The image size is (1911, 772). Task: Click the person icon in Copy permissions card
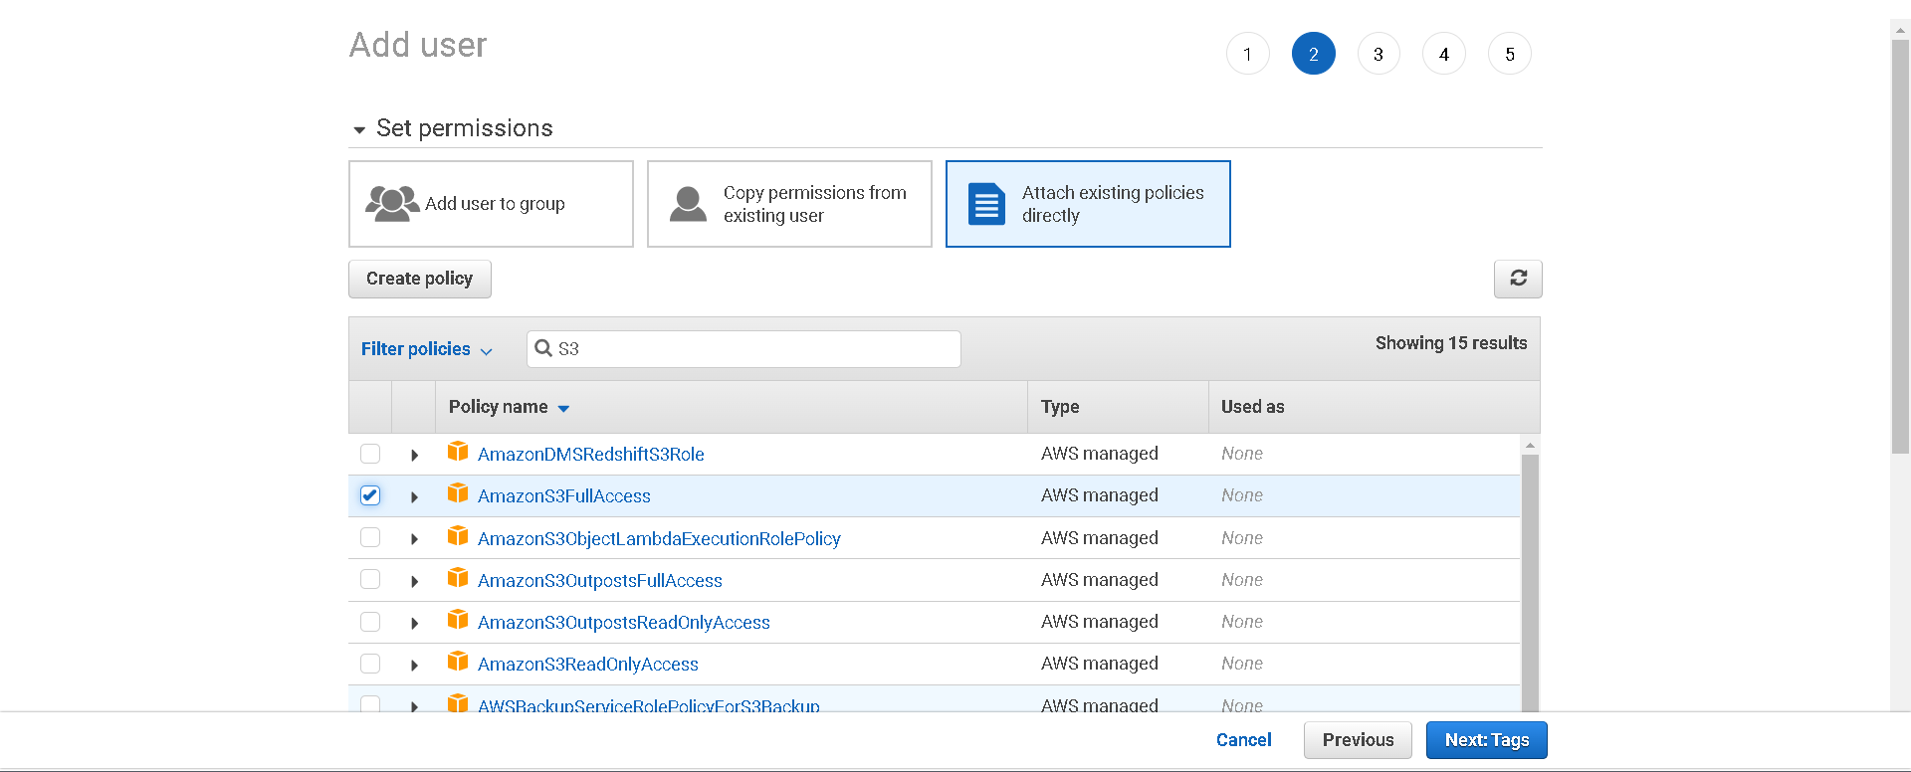tap(688, 203)
